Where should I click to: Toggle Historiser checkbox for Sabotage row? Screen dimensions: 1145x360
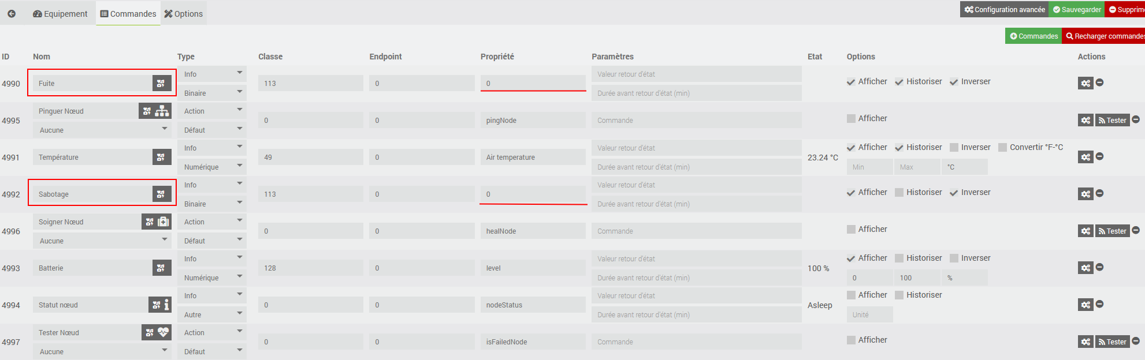point(899,192)
